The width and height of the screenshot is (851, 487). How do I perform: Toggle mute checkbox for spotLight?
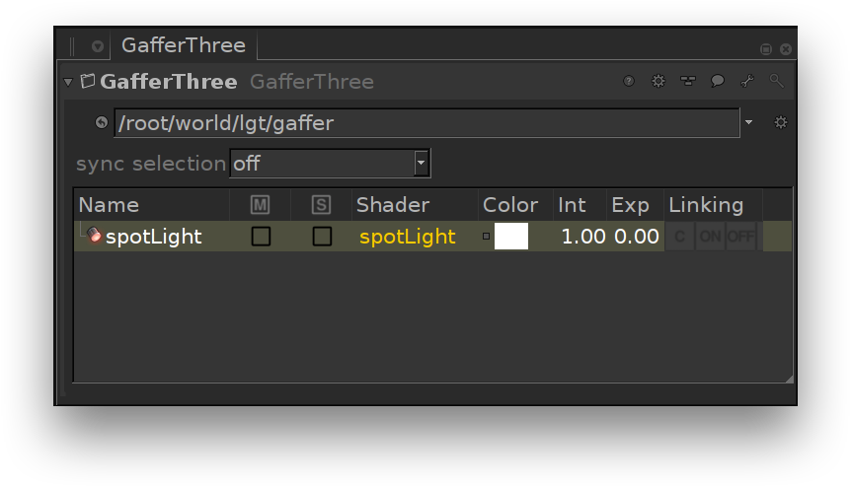pyautogui.click(x=261, y=237)
